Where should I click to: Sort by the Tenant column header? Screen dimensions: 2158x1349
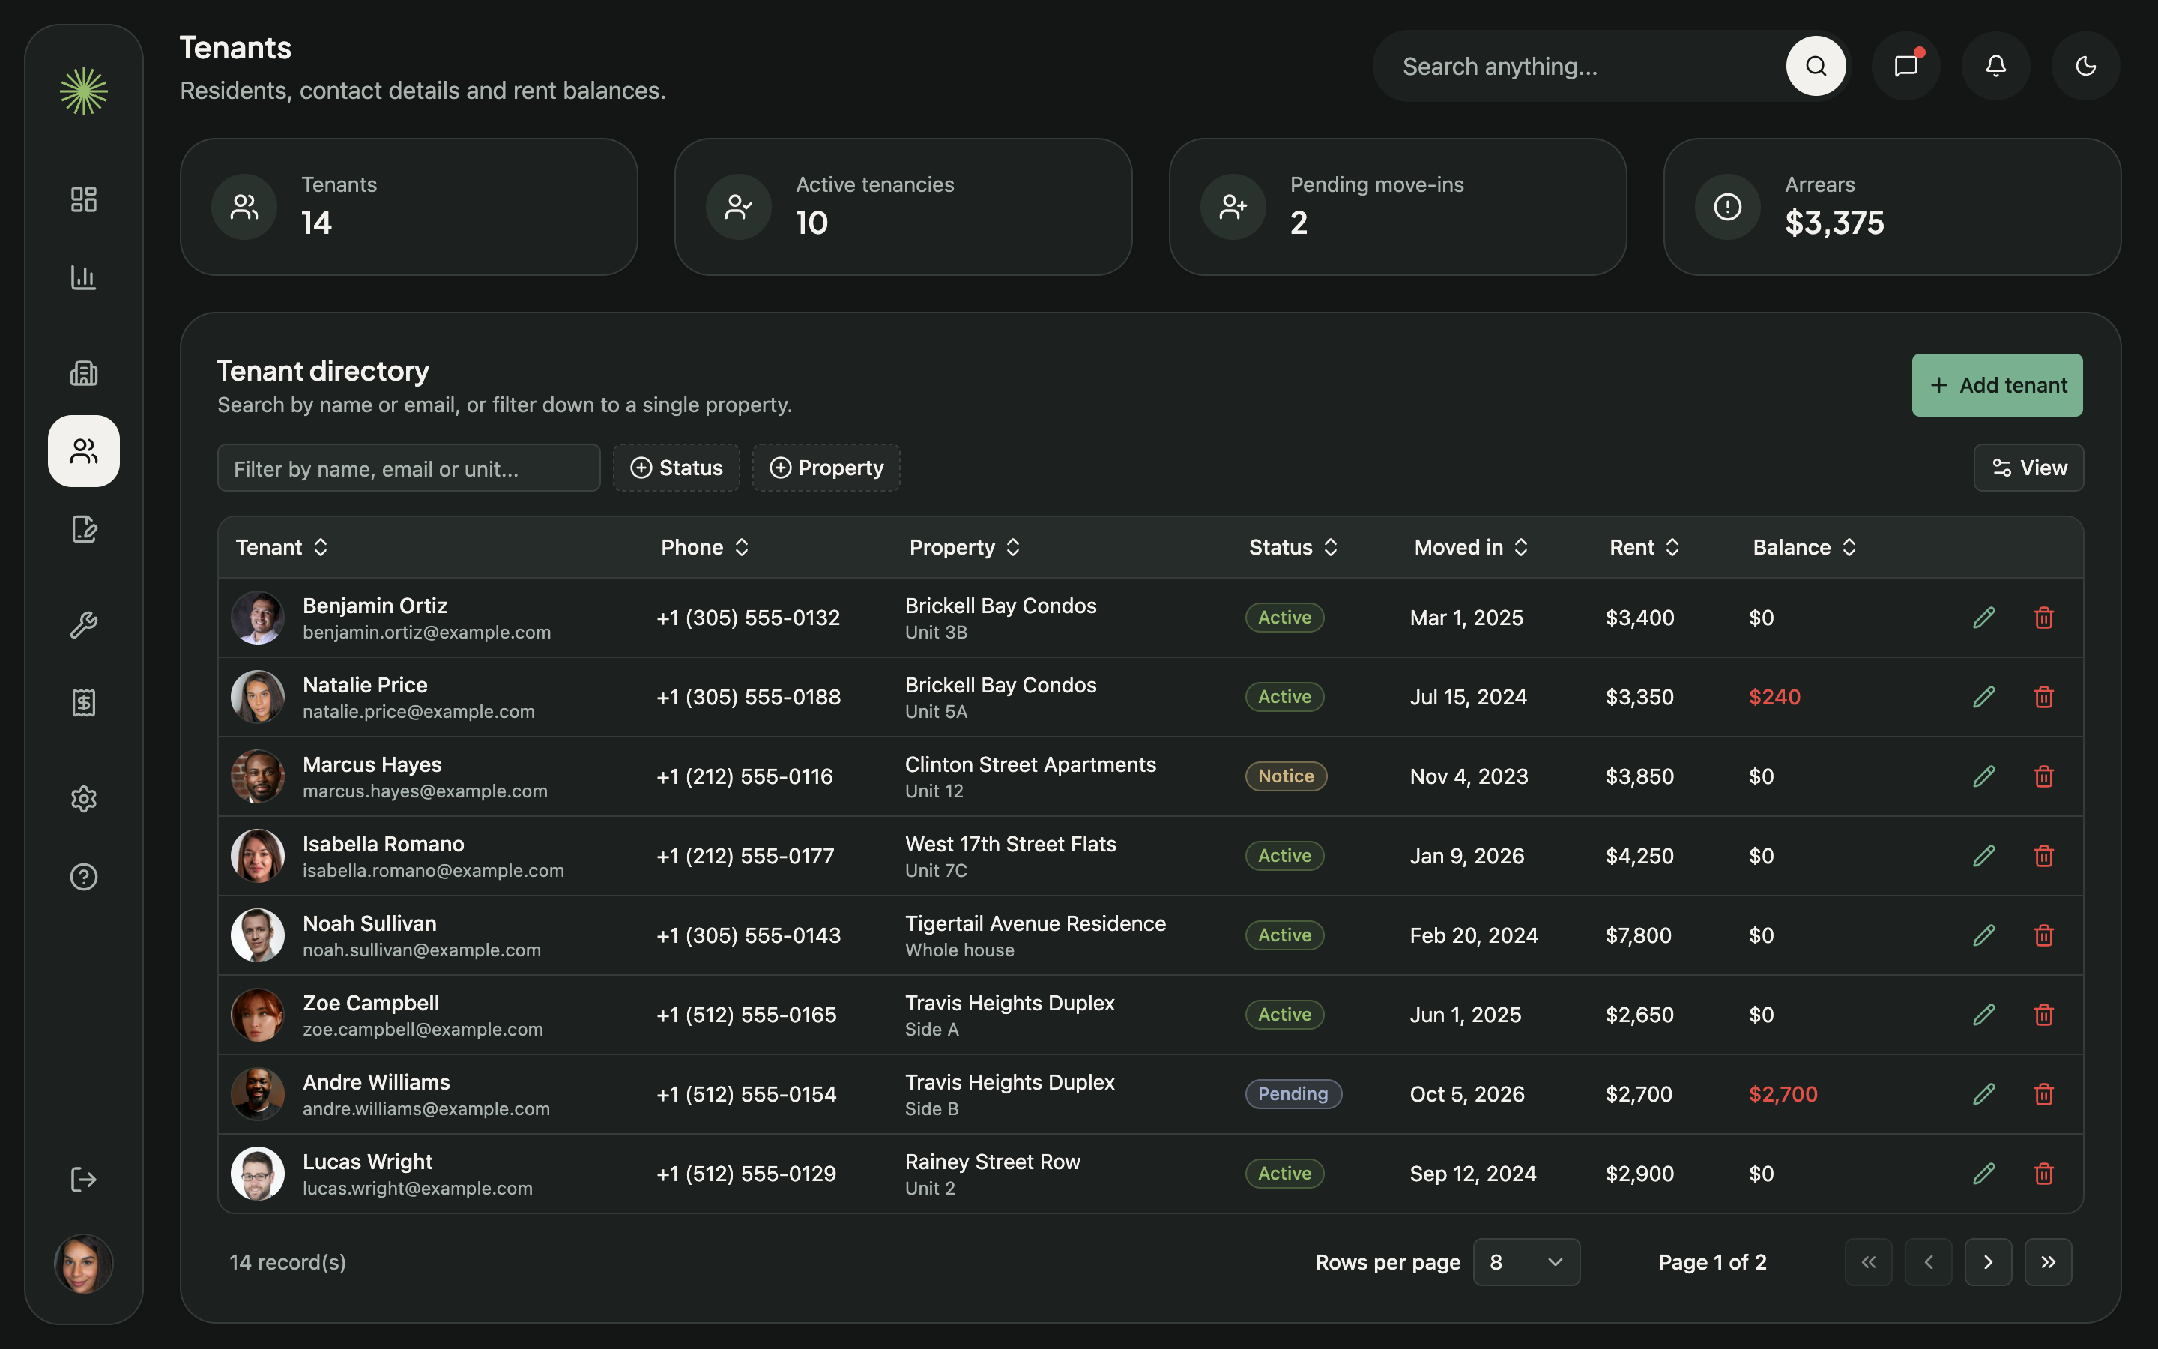click(x=282, y=547)
